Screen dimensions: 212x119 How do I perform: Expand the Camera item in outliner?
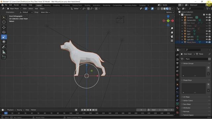182,18
